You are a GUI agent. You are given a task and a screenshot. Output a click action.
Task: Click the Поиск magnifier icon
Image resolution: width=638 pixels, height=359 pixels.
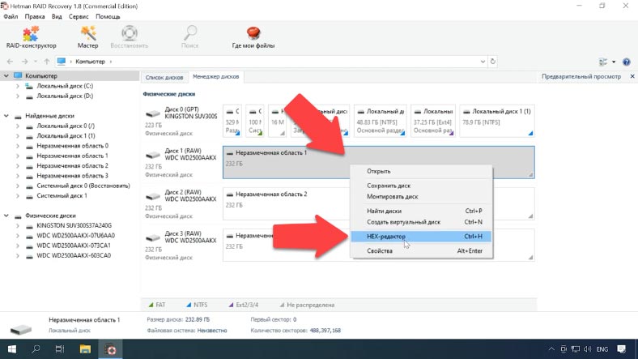pyautogui.click(x=190, y=37)
